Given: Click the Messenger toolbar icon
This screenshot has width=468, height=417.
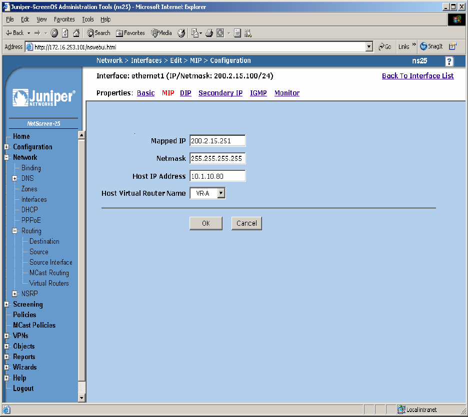Looking at the screenshot, I should [x=248, y=33].
